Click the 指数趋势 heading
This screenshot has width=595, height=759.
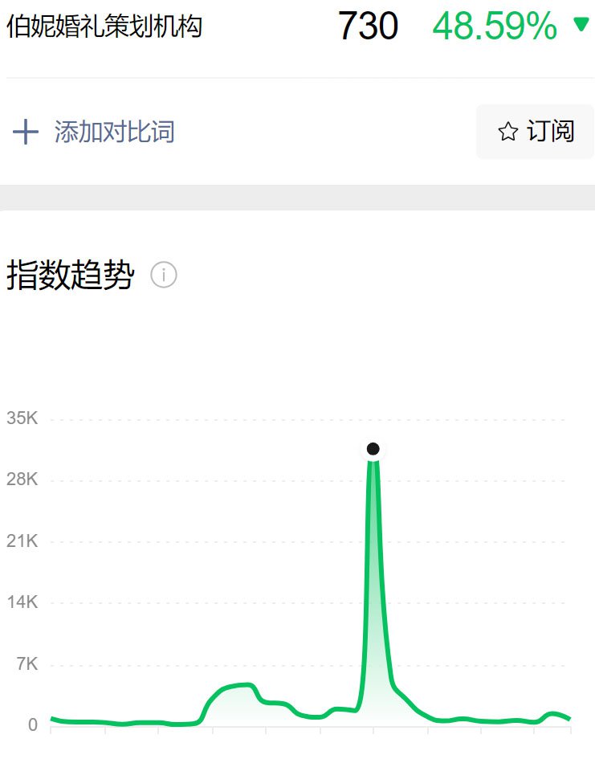pos(70,275)
